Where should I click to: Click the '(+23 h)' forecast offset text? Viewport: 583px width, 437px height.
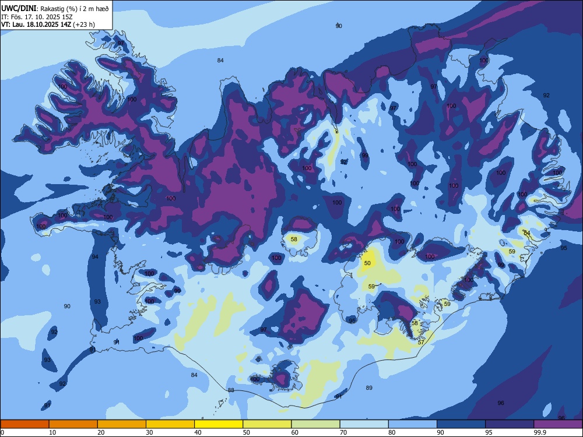(x=84, y=25)
